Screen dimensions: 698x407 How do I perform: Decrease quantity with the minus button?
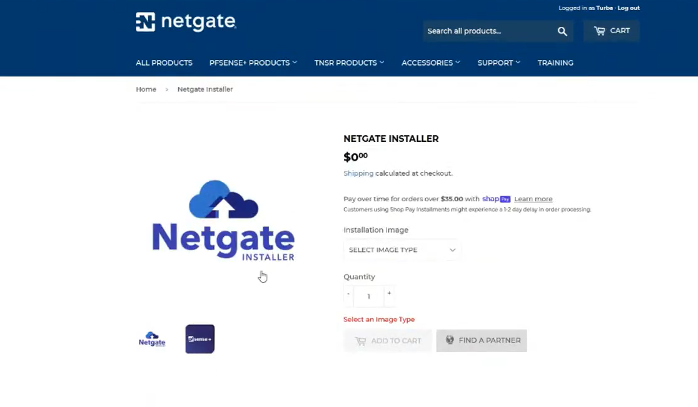tap(348, 294)
